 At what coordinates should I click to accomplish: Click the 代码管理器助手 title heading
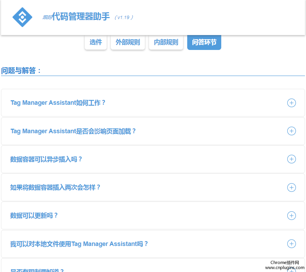81,16
